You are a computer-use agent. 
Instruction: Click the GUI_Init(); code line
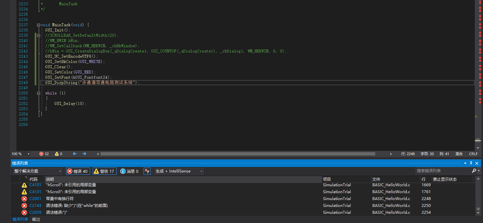click(x=58, y=30)
